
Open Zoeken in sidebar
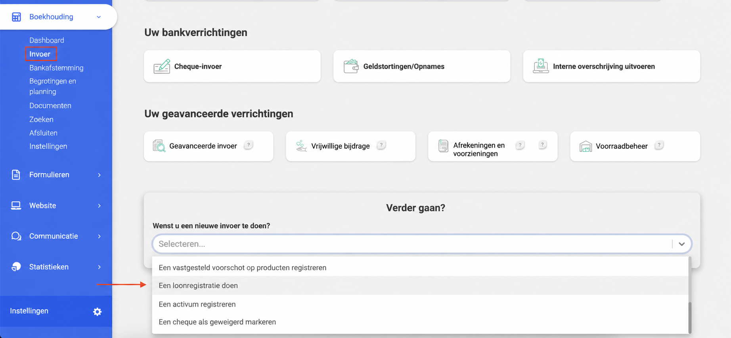(x=41, y=119)
